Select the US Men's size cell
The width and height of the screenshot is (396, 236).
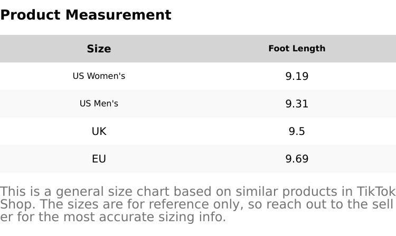click(99, 104)
